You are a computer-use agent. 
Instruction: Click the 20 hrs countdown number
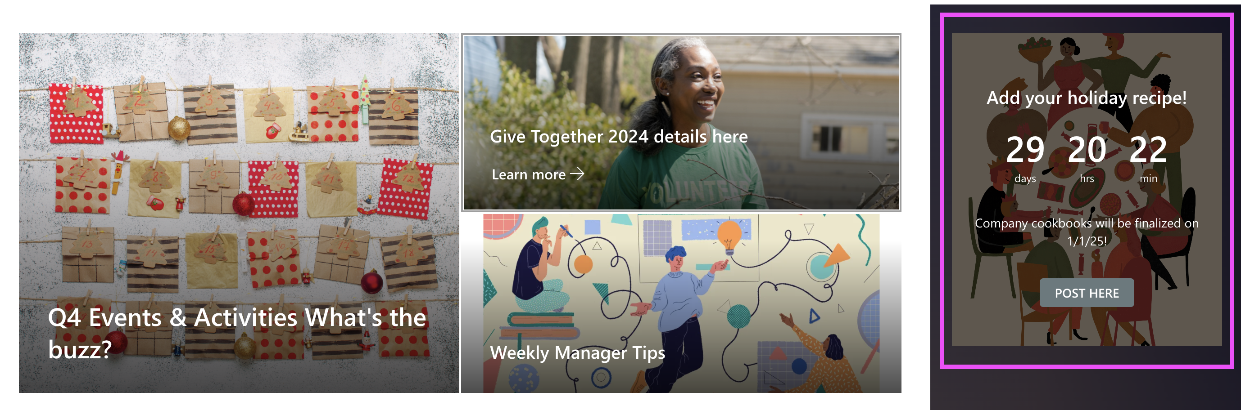pos(1087,149)
